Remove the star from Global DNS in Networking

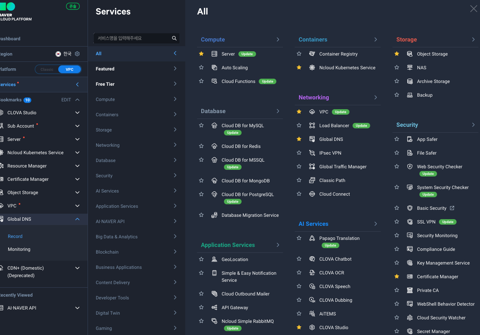(299, 139)
